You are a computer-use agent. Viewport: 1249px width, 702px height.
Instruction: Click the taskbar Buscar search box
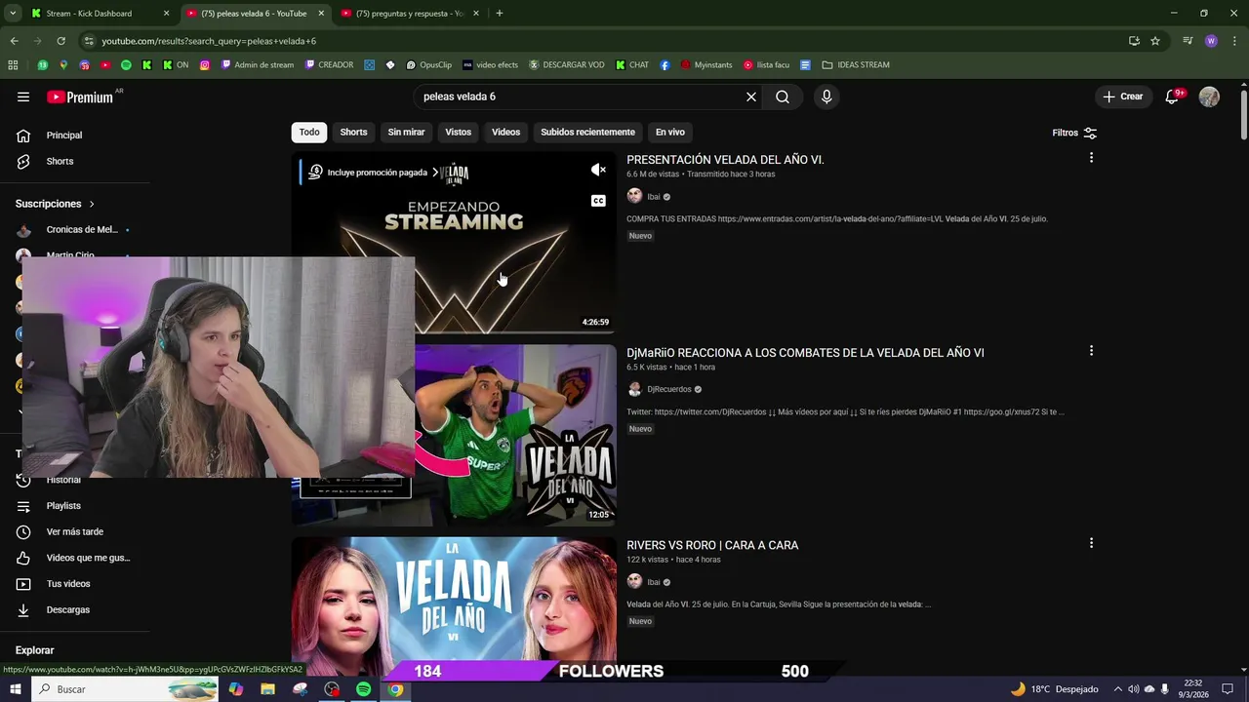(125, 689)
